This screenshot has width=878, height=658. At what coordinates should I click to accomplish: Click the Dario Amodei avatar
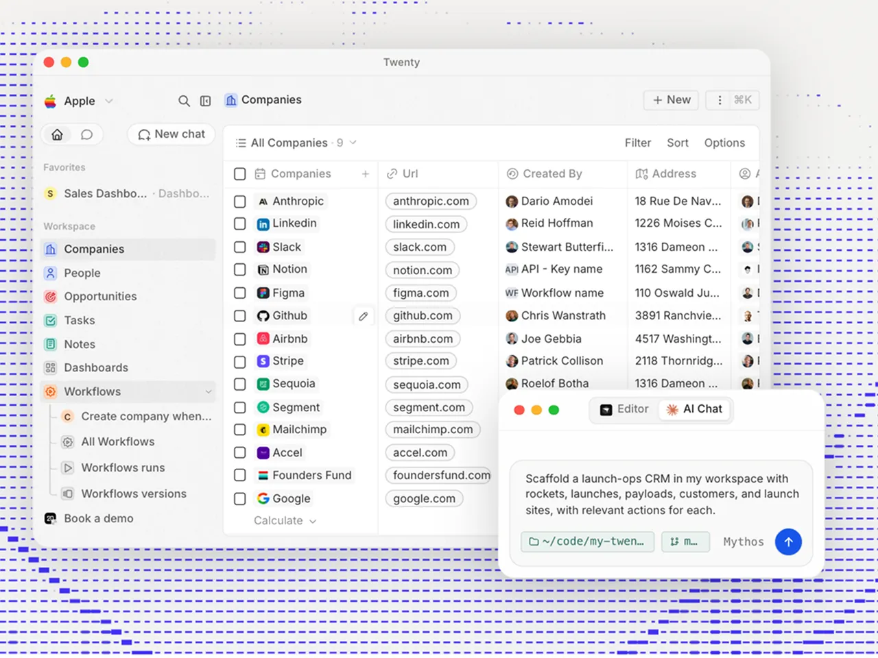(512, 202)
